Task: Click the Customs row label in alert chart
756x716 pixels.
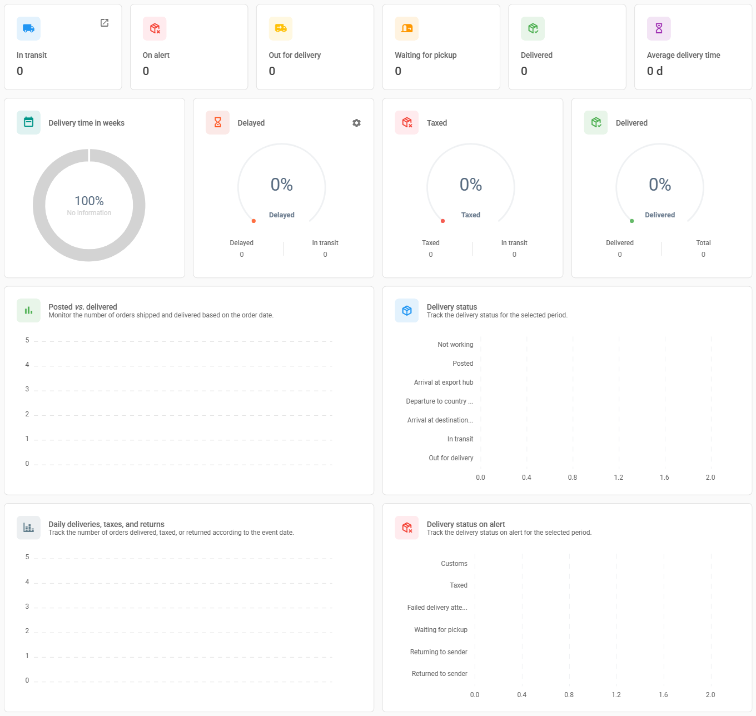Action: pos(454,564)
